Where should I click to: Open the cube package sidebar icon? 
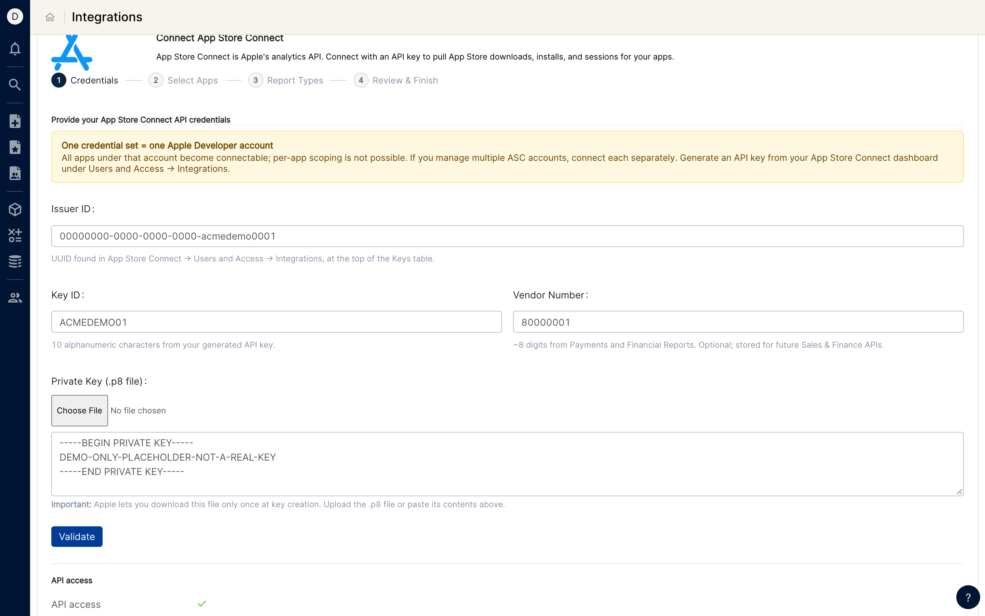(15, 209)
